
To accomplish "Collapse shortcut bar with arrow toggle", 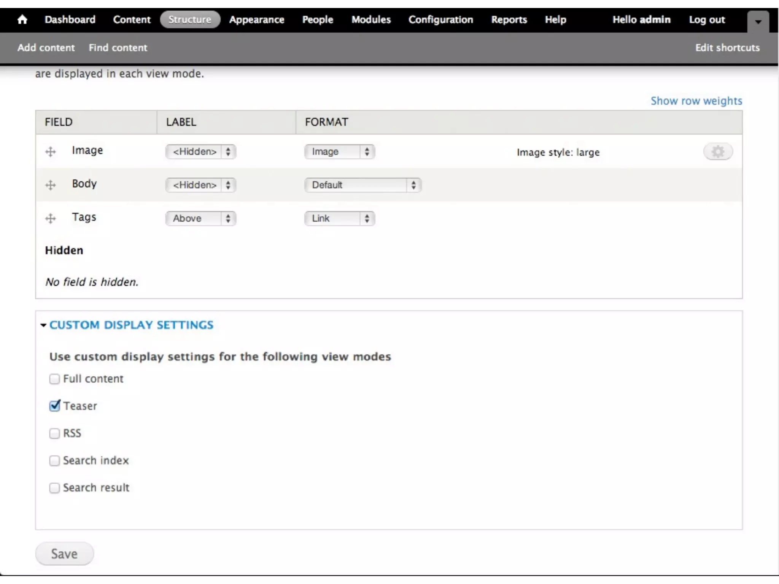I will click(758, 22).
